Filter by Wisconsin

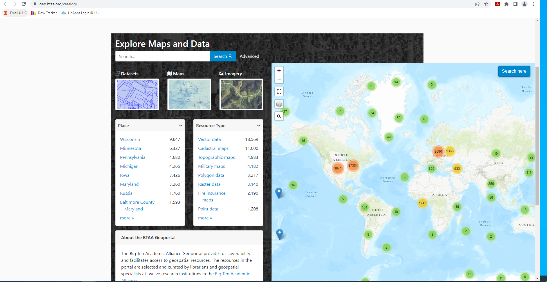point(130,139)
